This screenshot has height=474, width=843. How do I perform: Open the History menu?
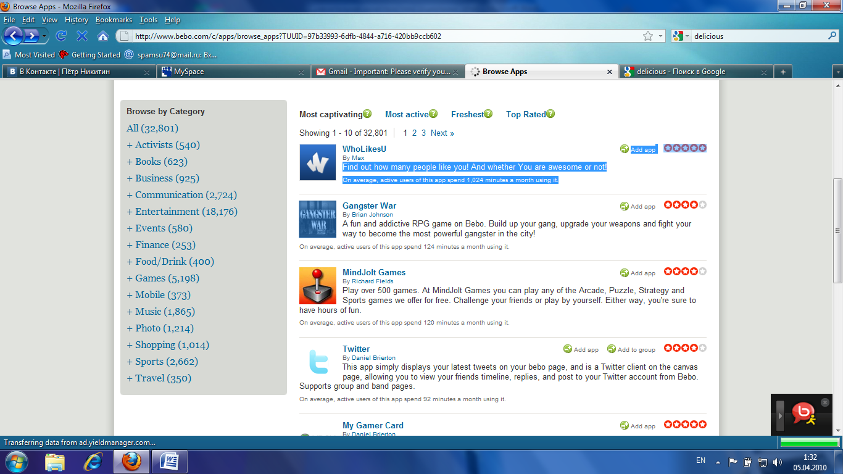tap(77, 20)
